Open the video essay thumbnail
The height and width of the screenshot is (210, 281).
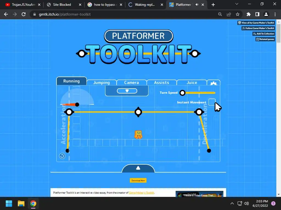point(199,194)
